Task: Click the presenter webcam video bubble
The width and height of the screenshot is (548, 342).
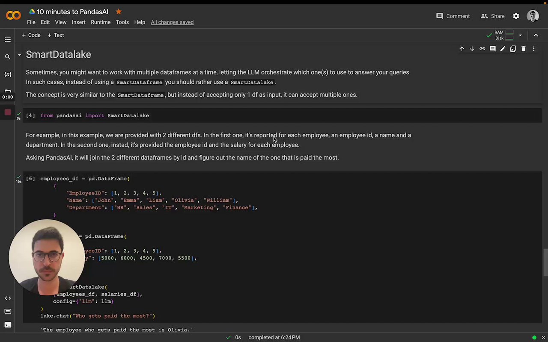Action: 47,257
